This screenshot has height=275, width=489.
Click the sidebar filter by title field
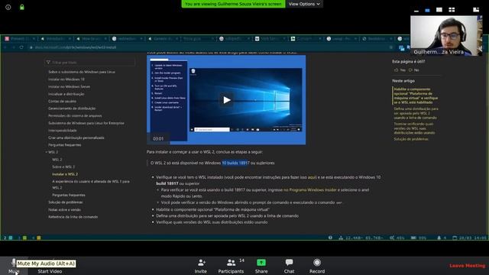pos(90,63)
